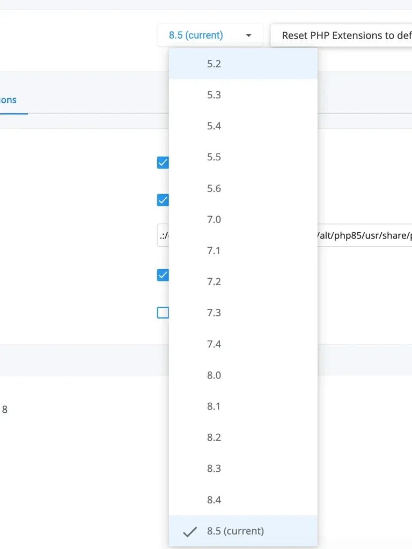Switch to PHP version 8.1
Image resolution: width=412 pixels, height=549 pixels.
pos(243,406)
